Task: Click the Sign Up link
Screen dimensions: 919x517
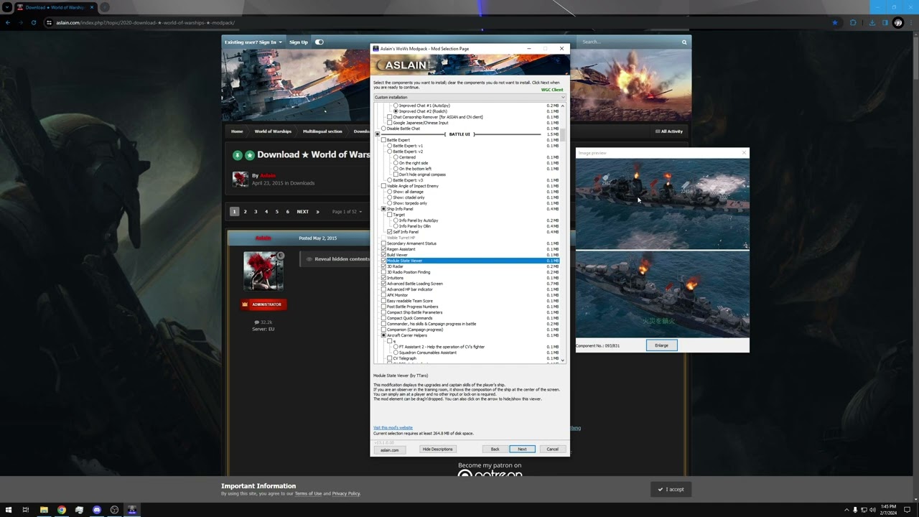Action: click(299, 42)
